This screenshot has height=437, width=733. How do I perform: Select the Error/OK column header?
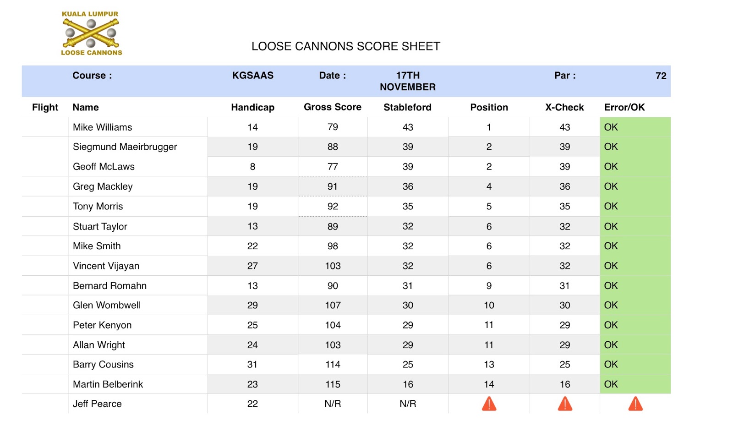[624, 107]
